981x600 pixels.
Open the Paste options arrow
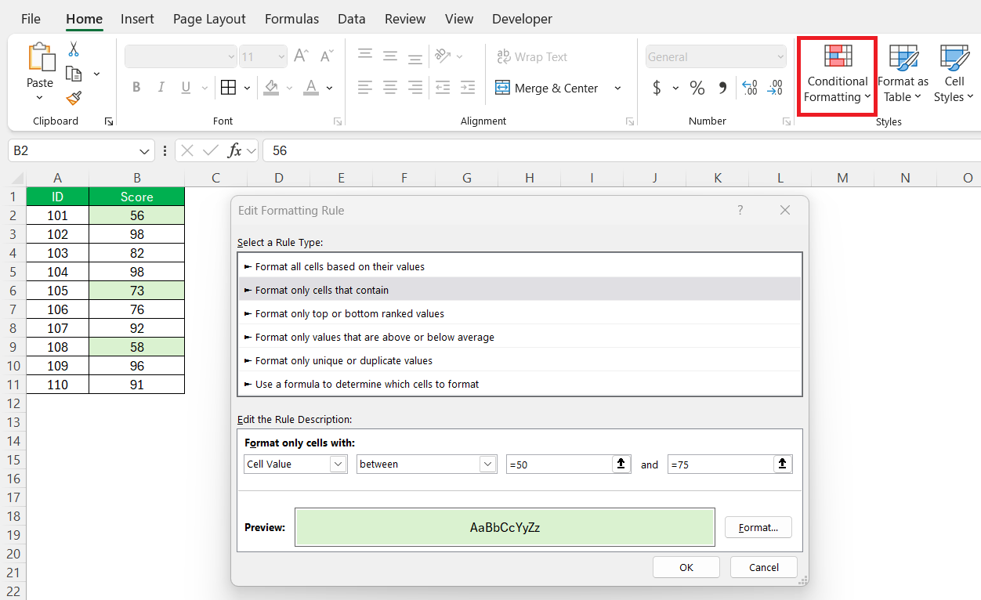pyautogui.click(x=40, y=98)
